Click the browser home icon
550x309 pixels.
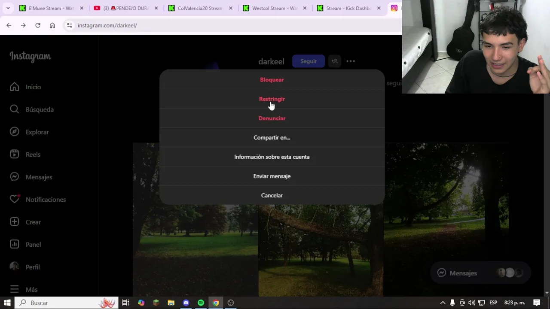click(x=52, y=25)
